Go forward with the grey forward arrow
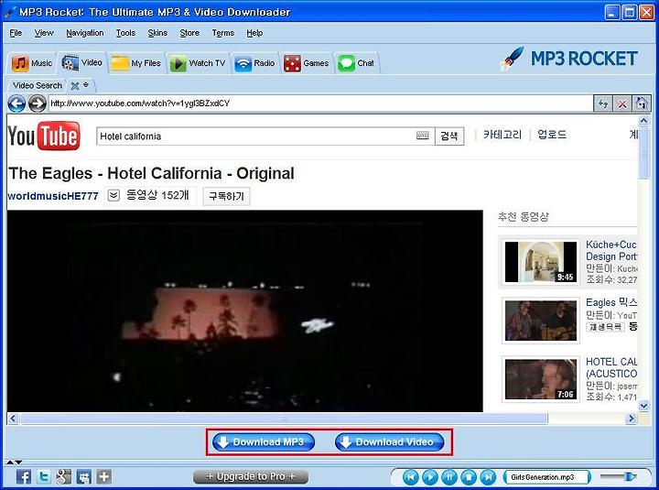 37,103
